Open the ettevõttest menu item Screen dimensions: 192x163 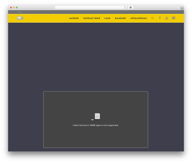pos(139,18)
